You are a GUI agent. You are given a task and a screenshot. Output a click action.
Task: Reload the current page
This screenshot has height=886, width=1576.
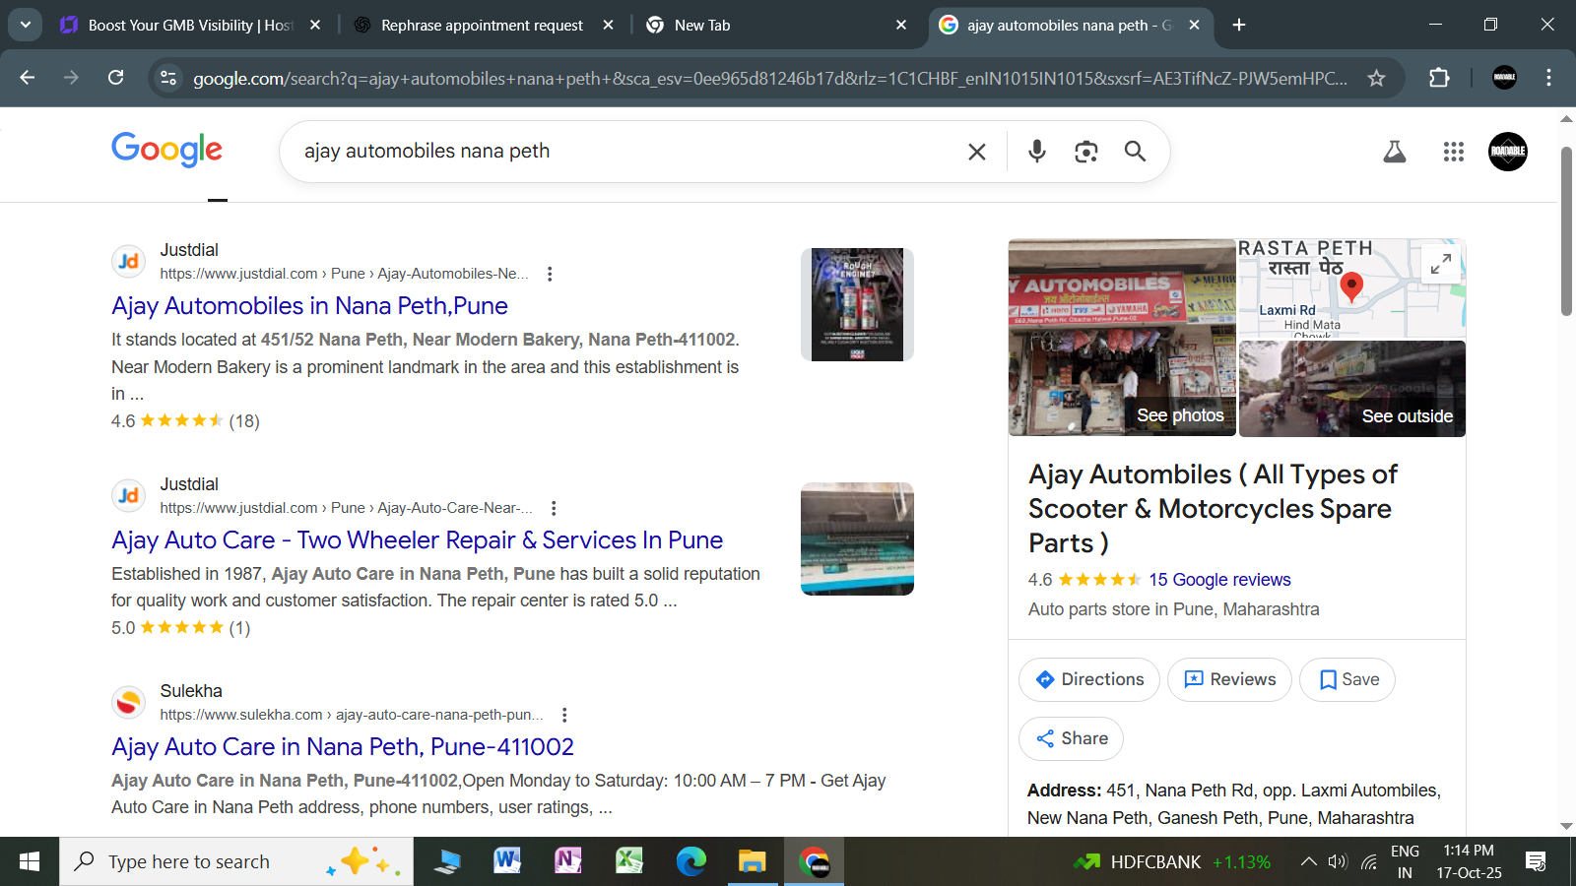click(115, 78)
